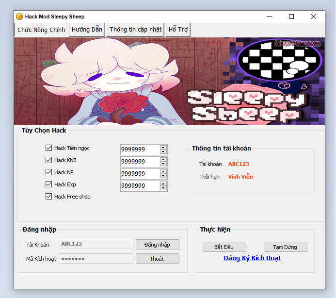Increase Hack NP value with up arrow
The width and height of the screenshot is (336, 299).
point(163,172)
